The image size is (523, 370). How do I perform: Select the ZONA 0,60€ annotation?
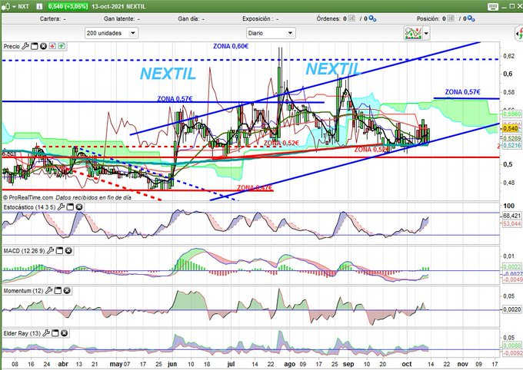click(231, 46)
